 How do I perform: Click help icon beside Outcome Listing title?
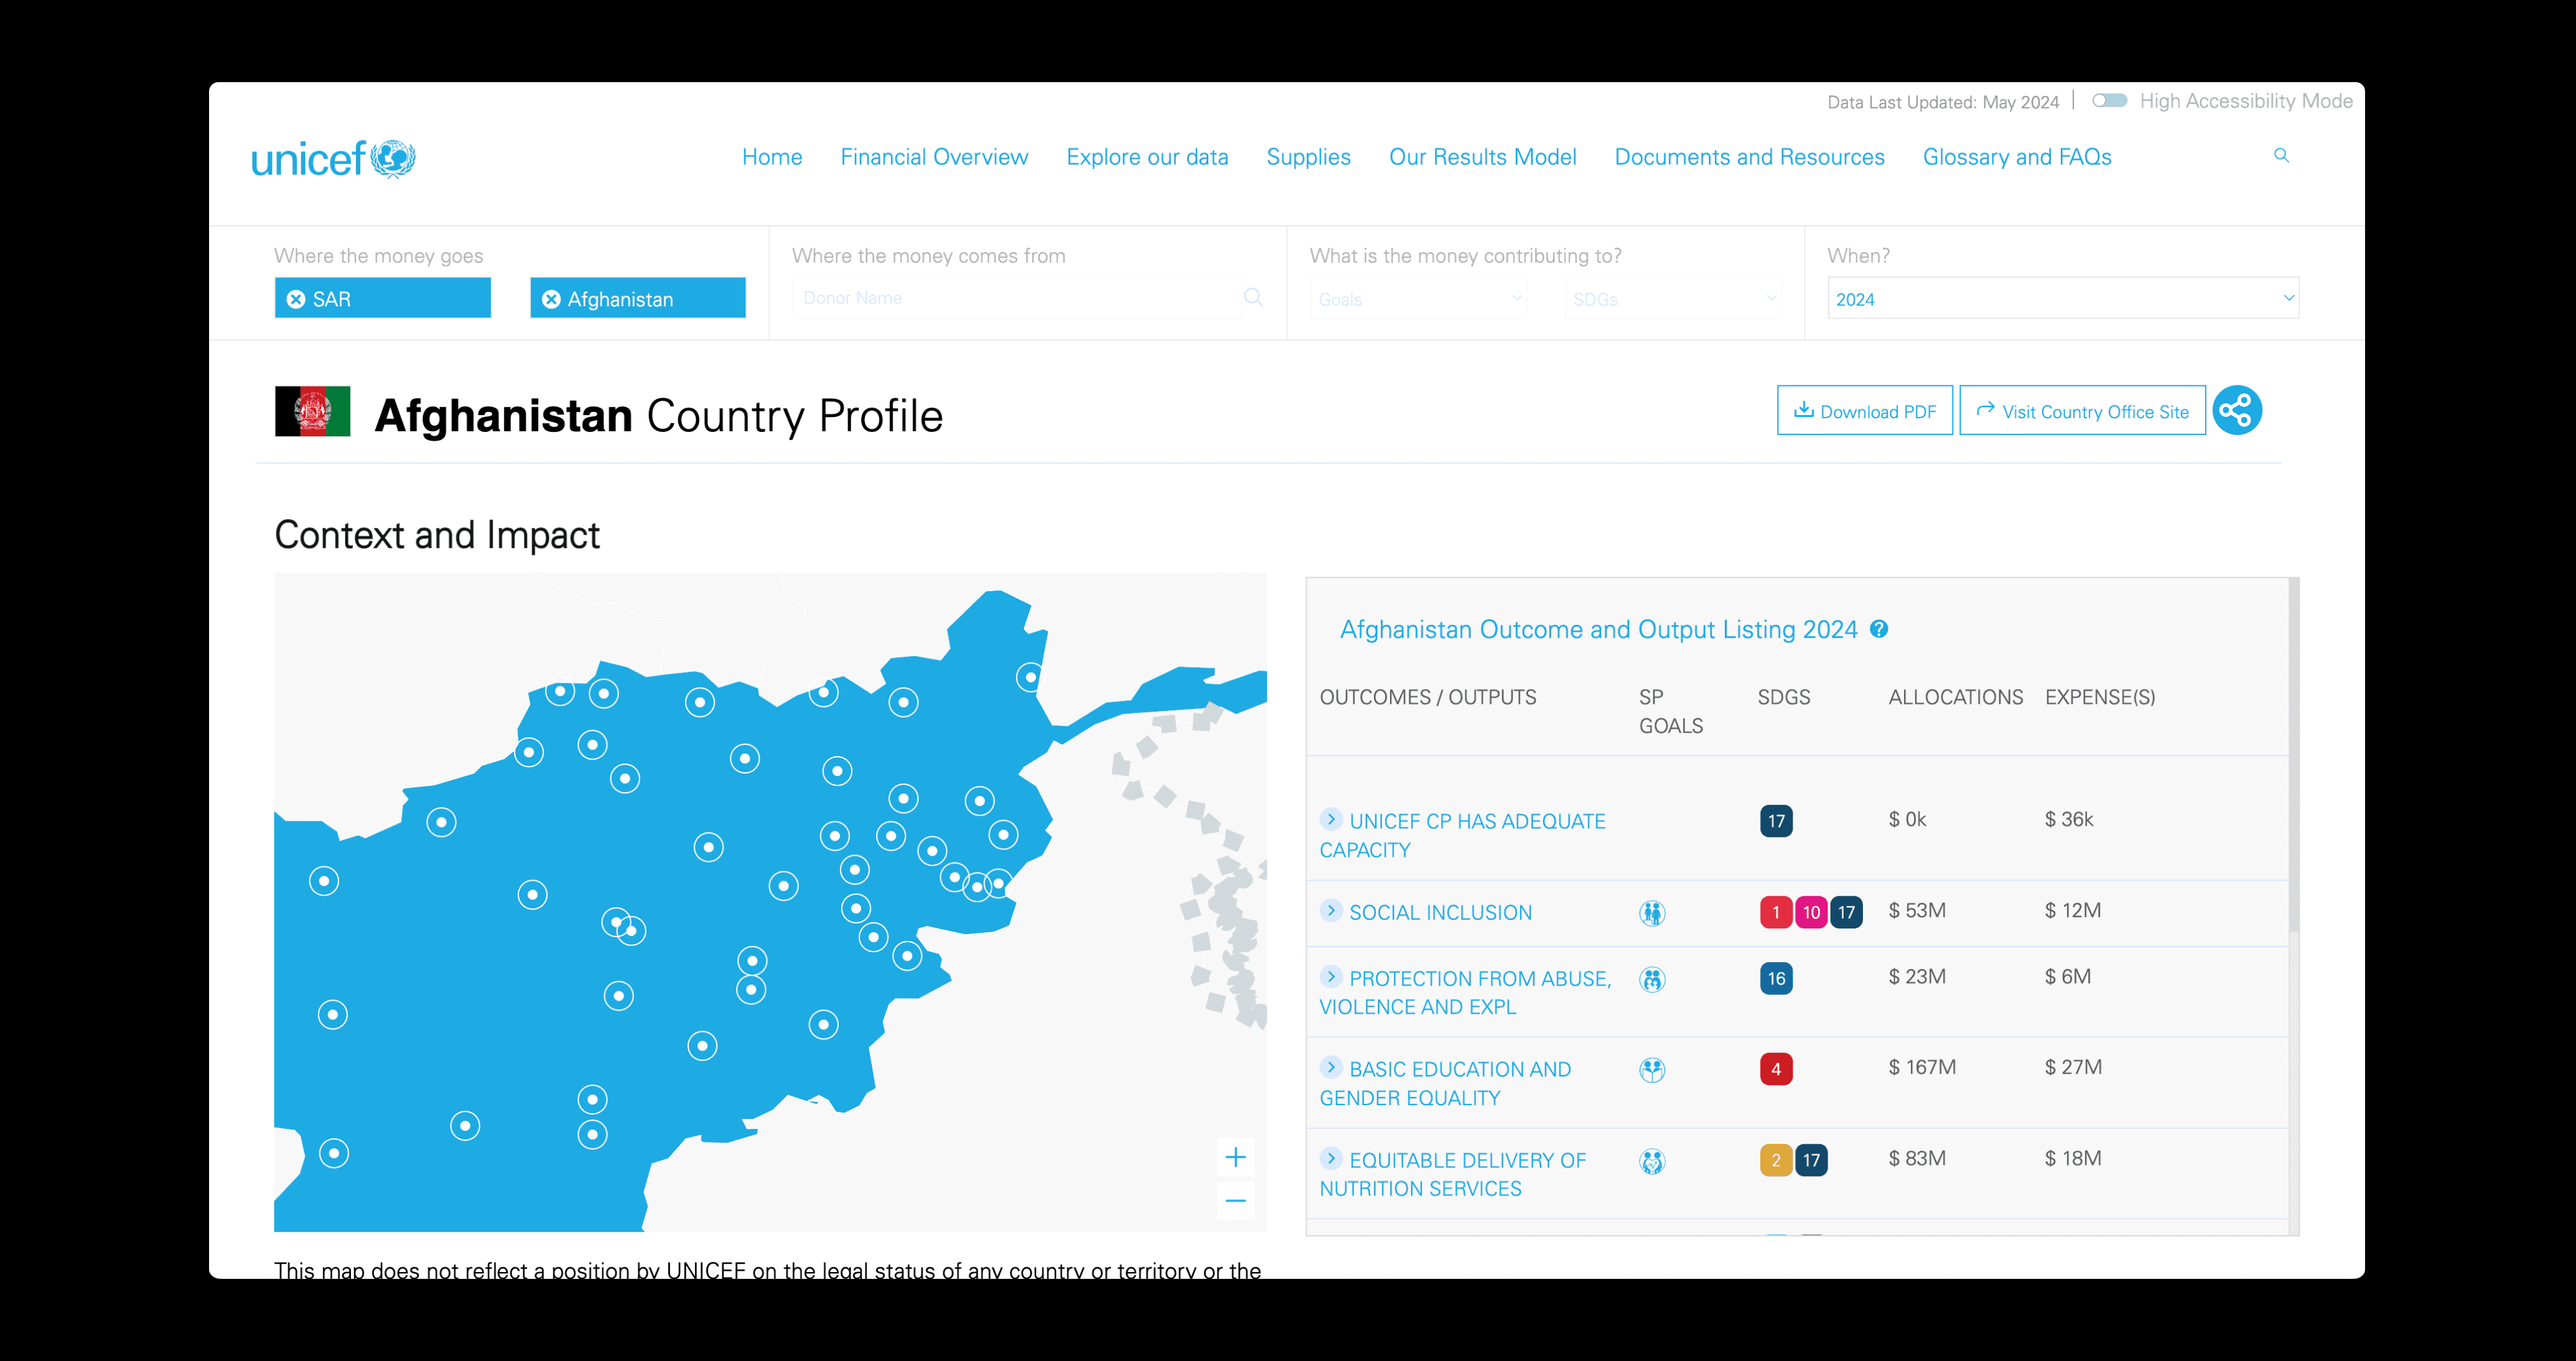[x=1879, y=629]
